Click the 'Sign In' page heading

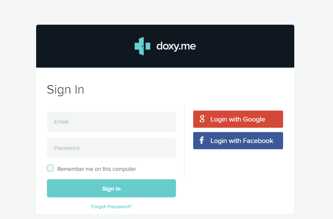click(65, 90)
